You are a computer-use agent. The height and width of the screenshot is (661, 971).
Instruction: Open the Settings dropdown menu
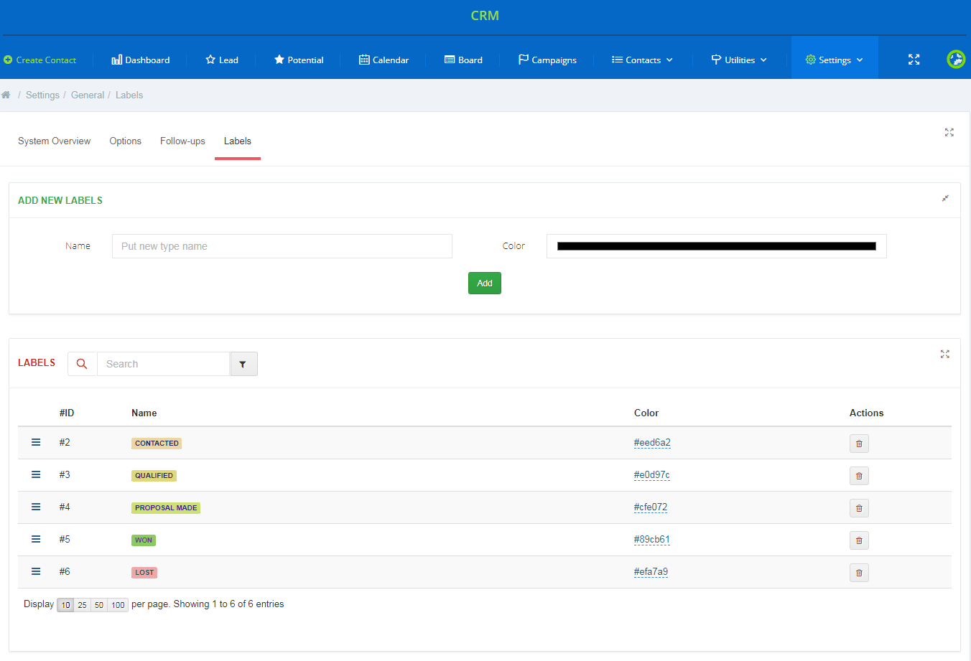[835, 60]
